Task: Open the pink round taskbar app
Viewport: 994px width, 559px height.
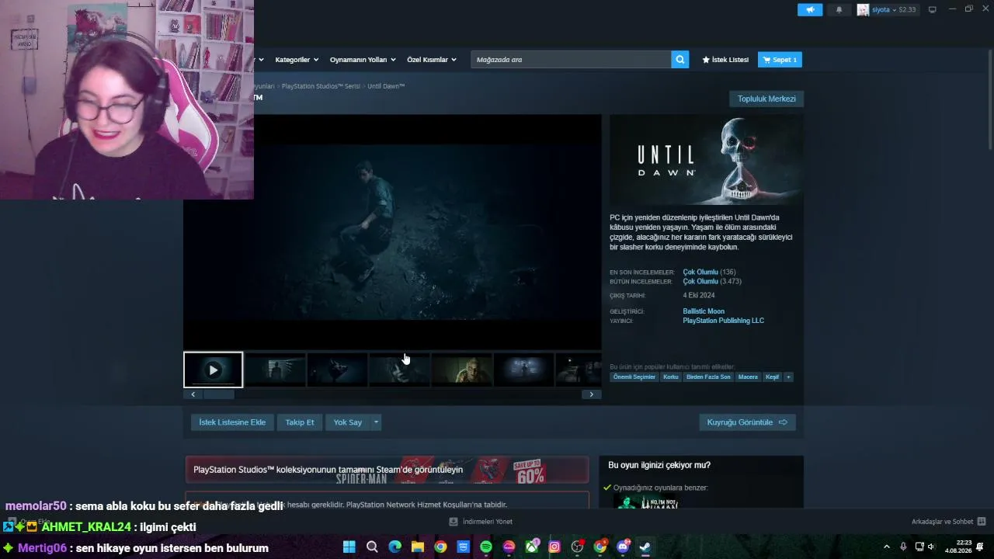Action: 509,547
